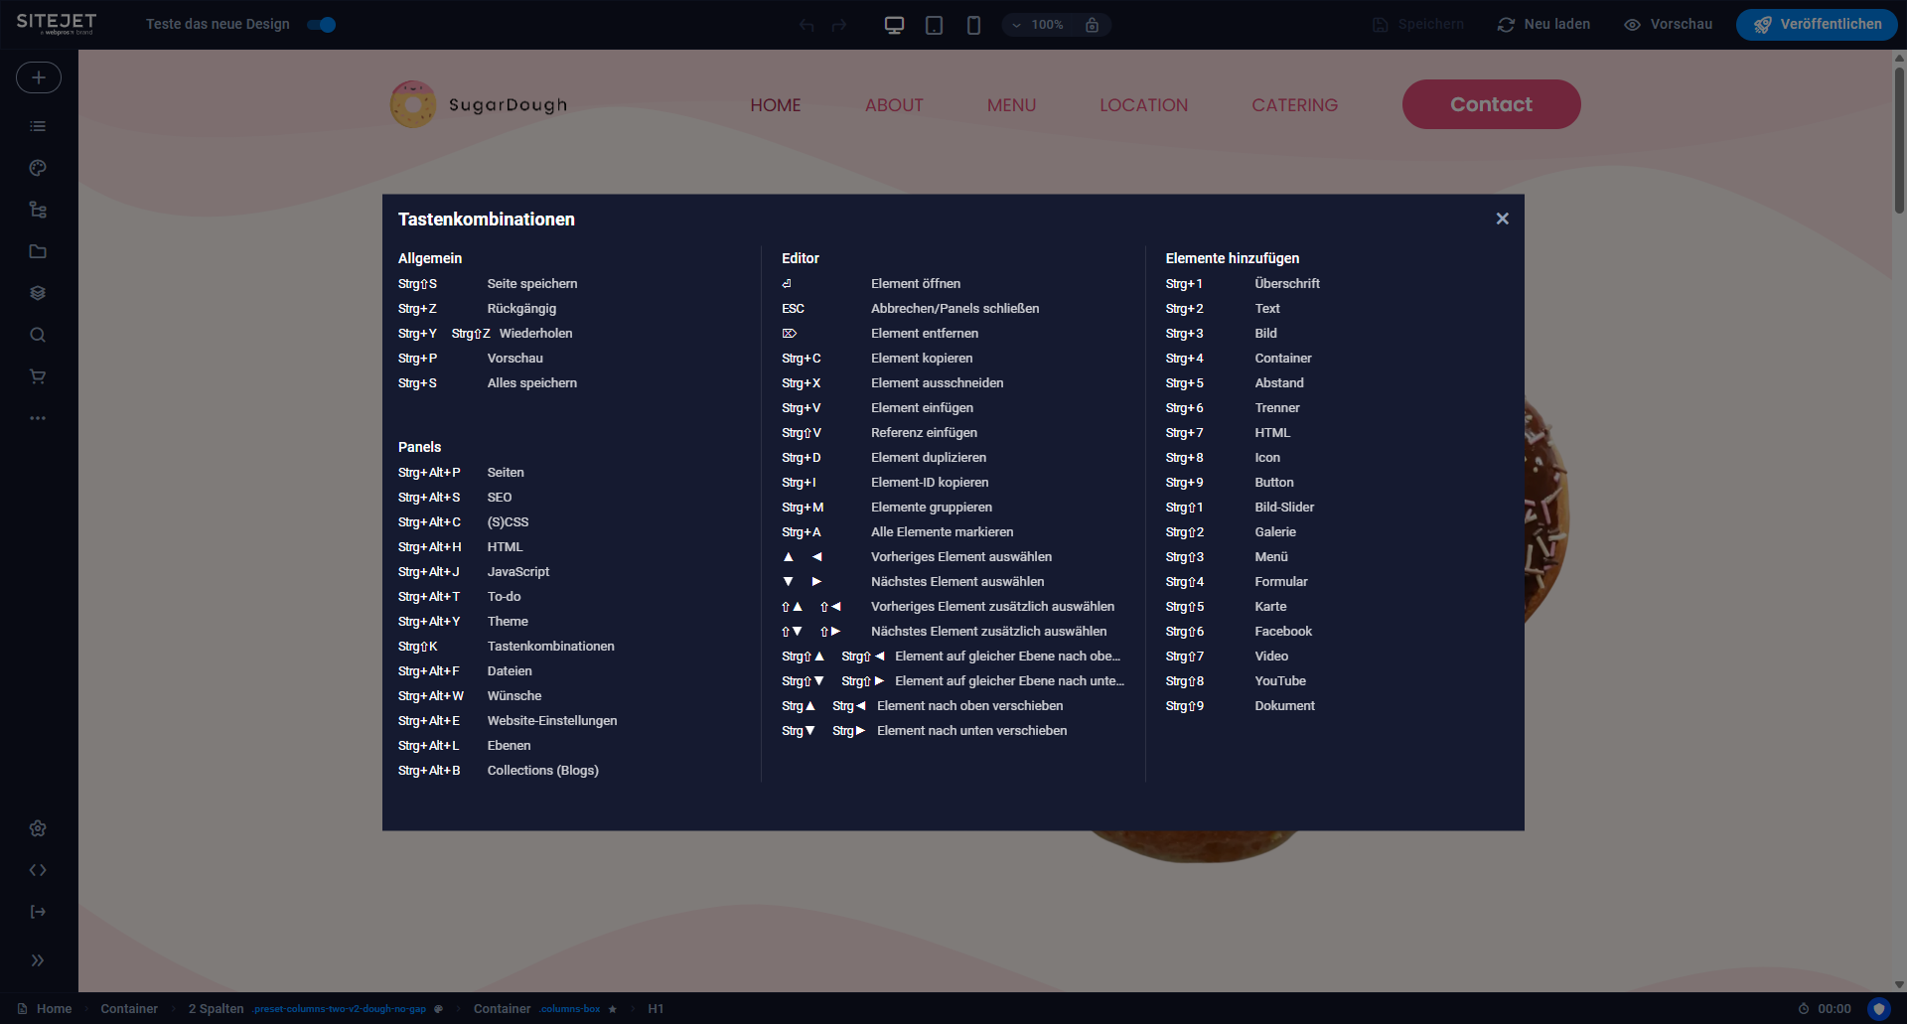1907x1024 pixels.
Task: Open the page tree structure icon
Action: point(38,210)
